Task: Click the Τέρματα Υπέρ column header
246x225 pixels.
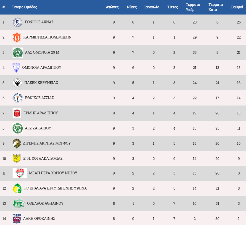Action: pyautogui.click(x=193, y=7)
